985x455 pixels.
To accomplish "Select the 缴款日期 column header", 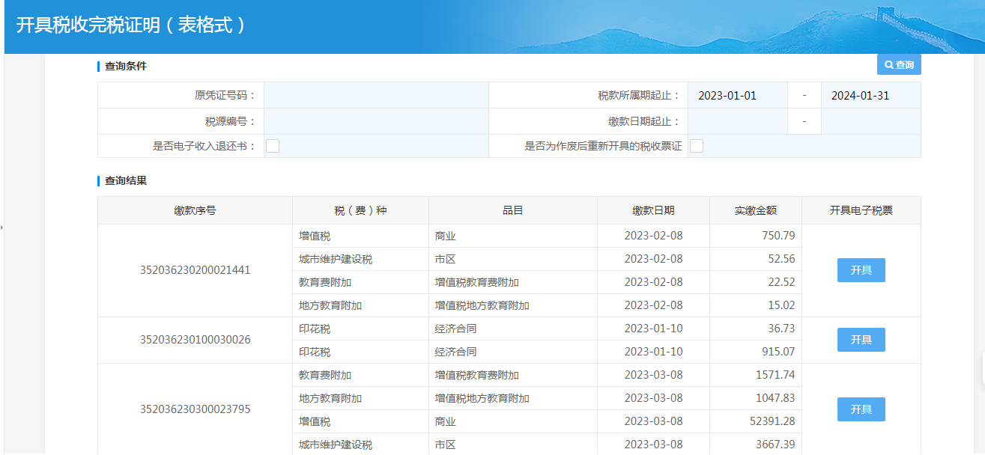I will point(653,210).
